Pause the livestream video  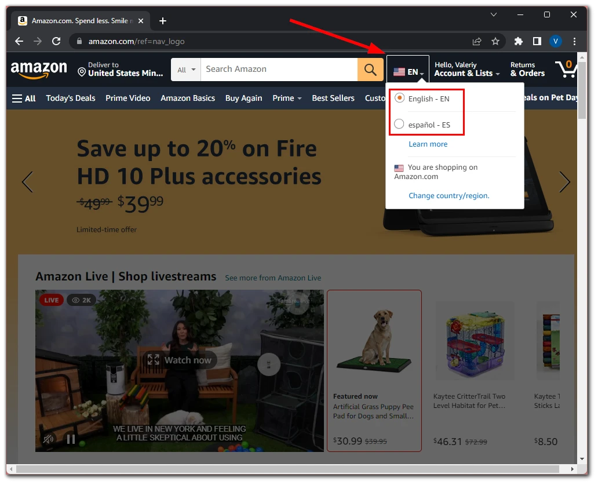pyautogui.click(x=71, y=439)
